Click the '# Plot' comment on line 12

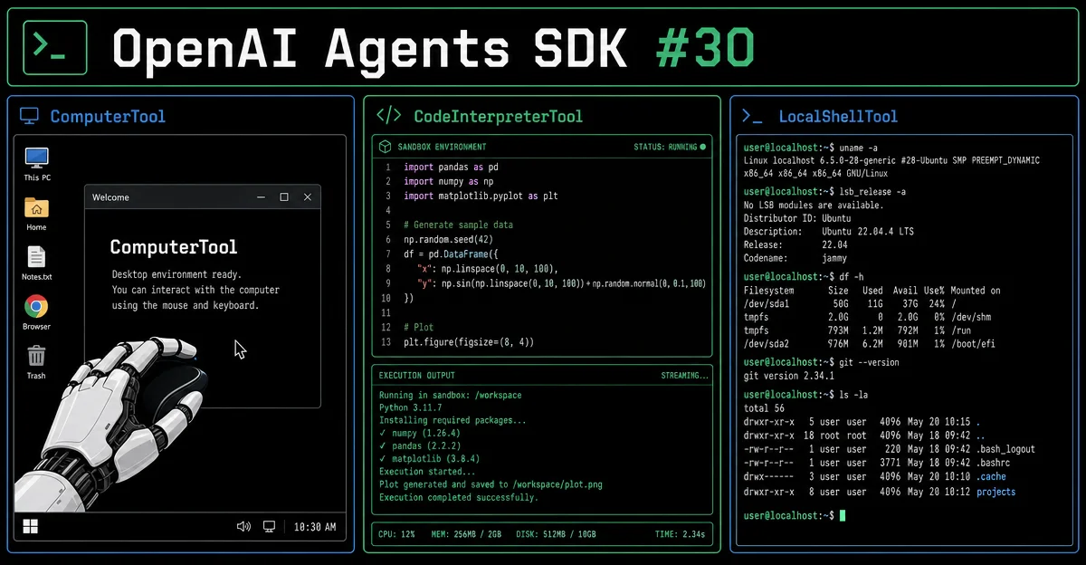pos(419,327)
